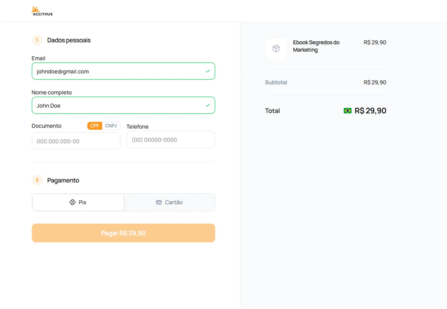The width and height of the screenshot is (447, 309).
Task: Select CPF document type
Action: [x=95, y=126]
